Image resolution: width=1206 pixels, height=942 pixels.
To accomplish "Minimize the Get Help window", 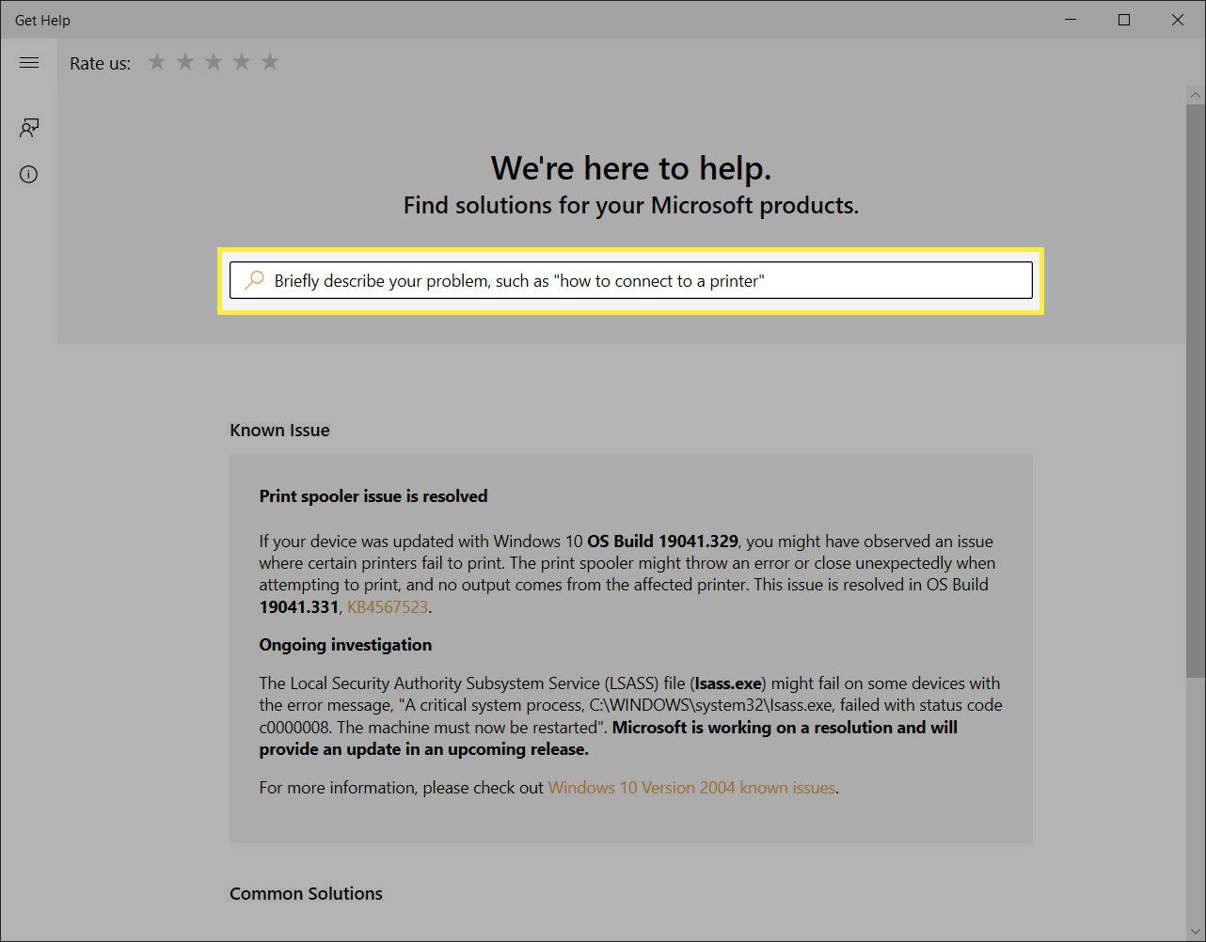I will pyautogui.click(x=1071, y=20).
